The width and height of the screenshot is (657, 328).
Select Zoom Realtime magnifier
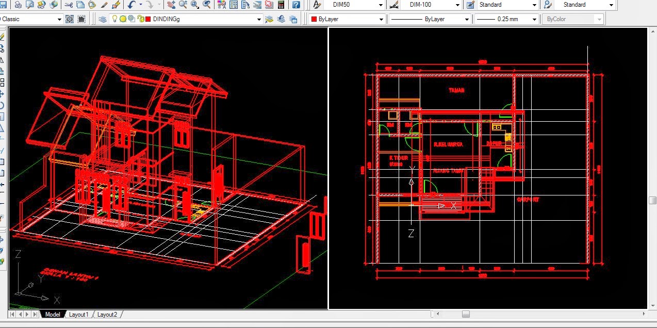(x=183, y=5)
